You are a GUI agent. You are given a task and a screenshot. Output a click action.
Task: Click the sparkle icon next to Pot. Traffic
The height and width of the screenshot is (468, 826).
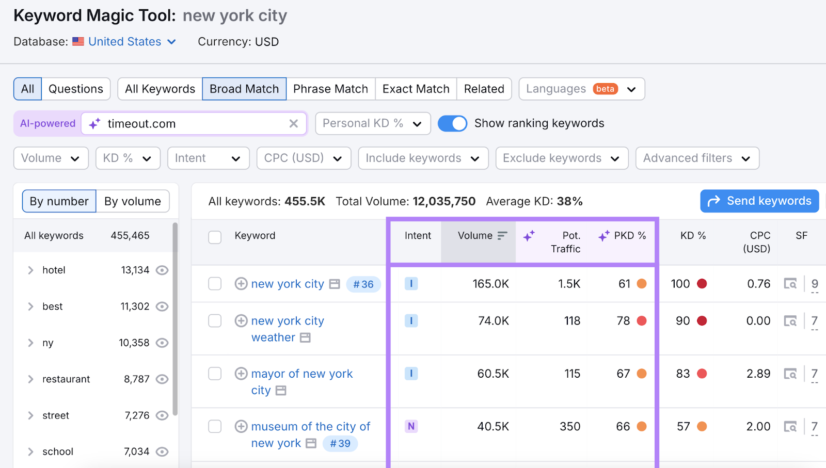pyautogui.click(x=529, y=236)
